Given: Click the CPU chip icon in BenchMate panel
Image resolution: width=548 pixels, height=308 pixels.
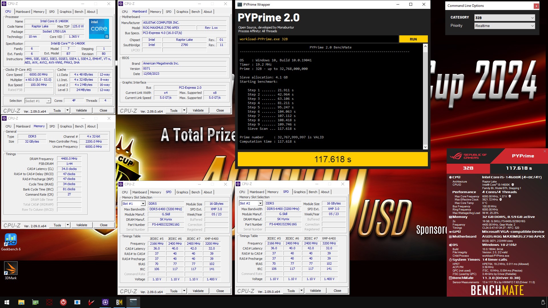Looking at the screenshot, I should (450, 177).
